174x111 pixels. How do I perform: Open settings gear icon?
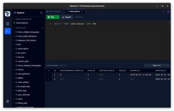click(8, 101)
